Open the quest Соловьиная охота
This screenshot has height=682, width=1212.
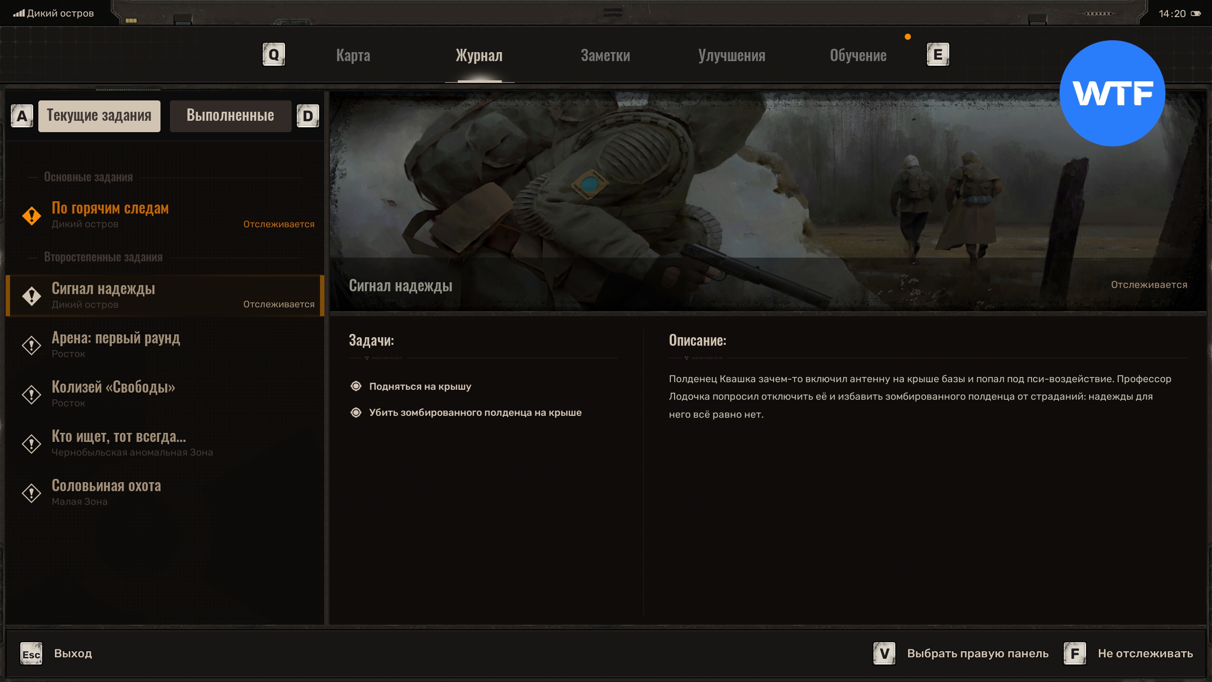[x=106, y=492]
